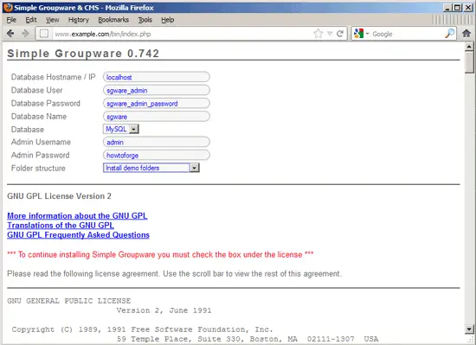This screenshot has height=345, width=476.
Task: Click the vertical scrollbar thumb
Action: 469,62
